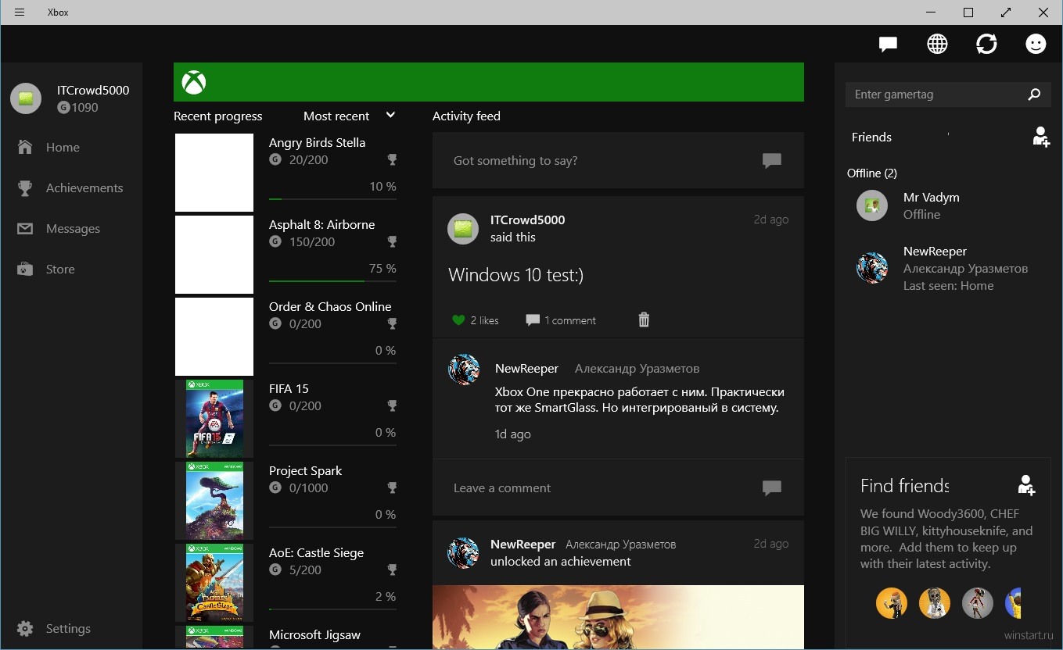Viewport: 1063px width, 650px height.
Task: Click the Project Spark trophy icon
Action: [392, 488]
